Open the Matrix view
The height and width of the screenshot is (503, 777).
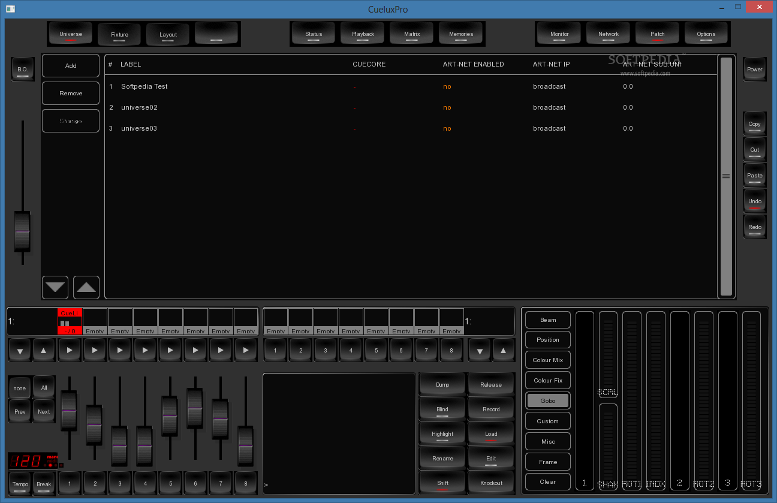[x=412, y=34]
